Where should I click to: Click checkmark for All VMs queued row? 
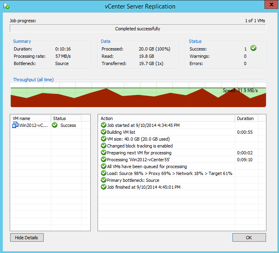click(x=103, y=167)
